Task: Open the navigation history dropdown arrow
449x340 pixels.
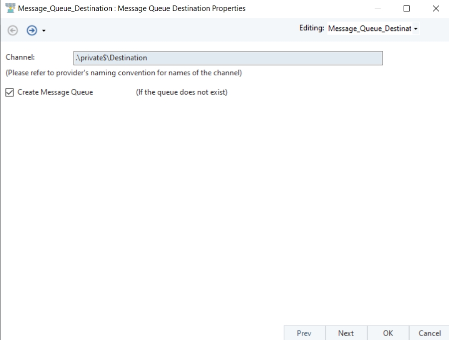Action: tap(44, 30)
